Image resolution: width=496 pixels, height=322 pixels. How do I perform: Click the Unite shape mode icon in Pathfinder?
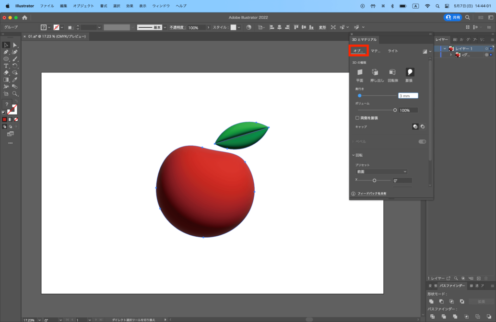click(431, 301)
